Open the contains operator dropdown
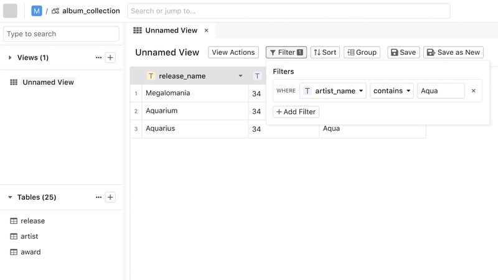The image size is (498, 280). pyautogui.click(x=392, y=91)
